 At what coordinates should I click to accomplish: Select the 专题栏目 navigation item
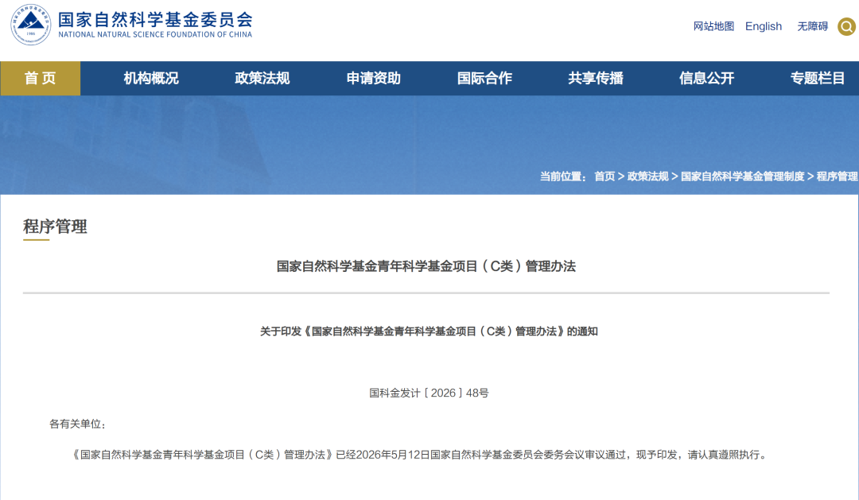[x=818, y=79]
